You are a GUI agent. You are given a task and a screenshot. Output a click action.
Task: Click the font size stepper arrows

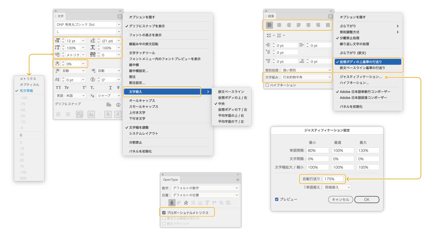point(63,41)
